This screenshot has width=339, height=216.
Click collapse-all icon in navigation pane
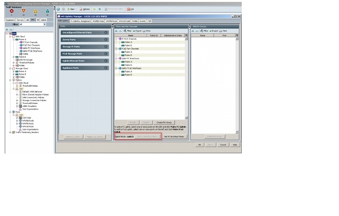[x=11, y=30]
